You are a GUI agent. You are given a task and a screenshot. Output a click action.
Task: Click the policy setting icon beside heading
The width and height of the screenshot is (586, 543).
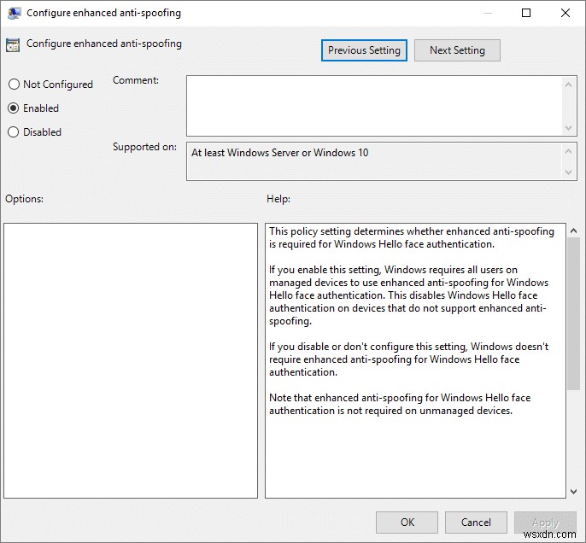click(x=13, y=45)
